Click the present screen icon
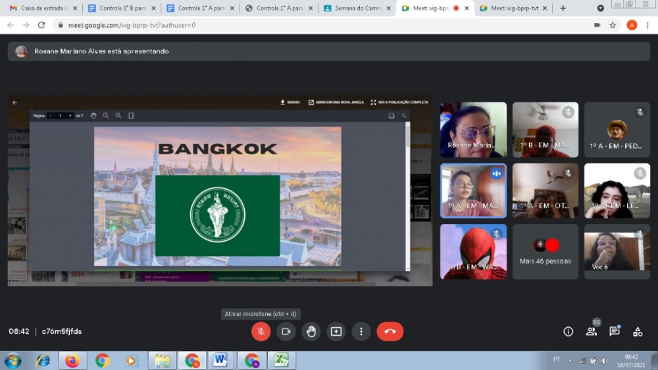This screenshot has height=370, width=658. [336, 331]
